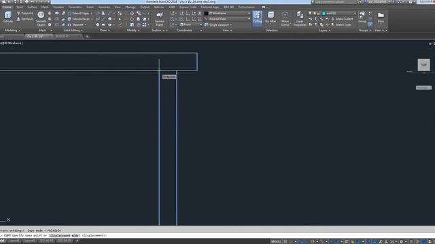Screen dimensions: 435x244
Task: Click the Smooth Object button
Action: pos(41,19)
